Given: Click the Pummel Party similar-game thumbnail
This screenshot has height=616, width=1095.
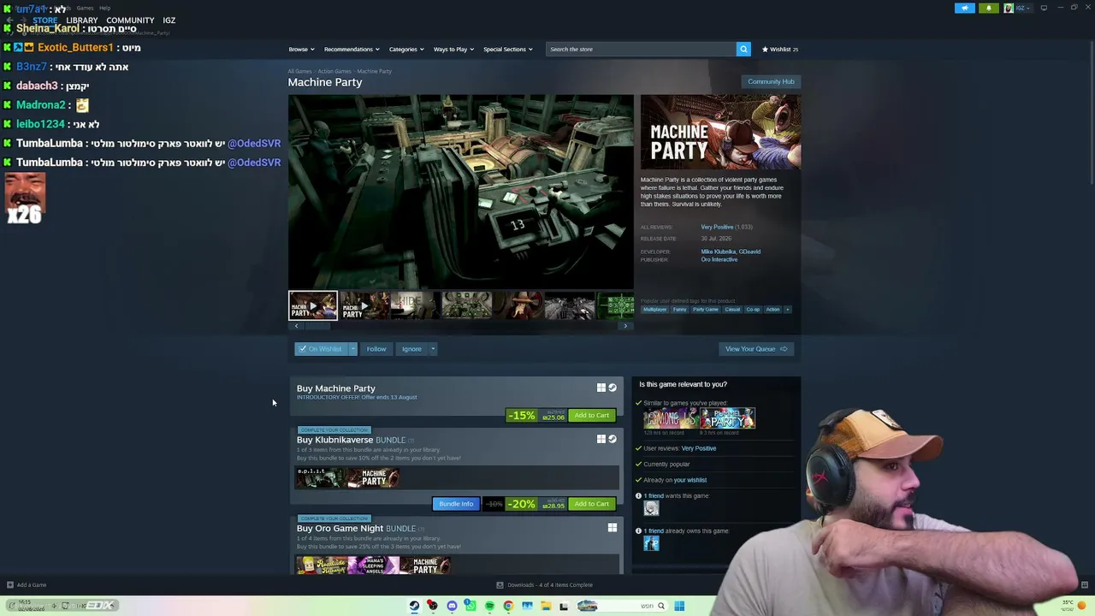Looking at the screenshot, I should coord(727,418).
